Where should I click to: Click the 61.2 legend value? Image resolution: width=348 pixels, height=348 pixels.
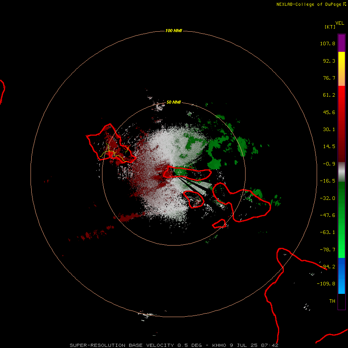pyautogui.click(x=329, y=95)
